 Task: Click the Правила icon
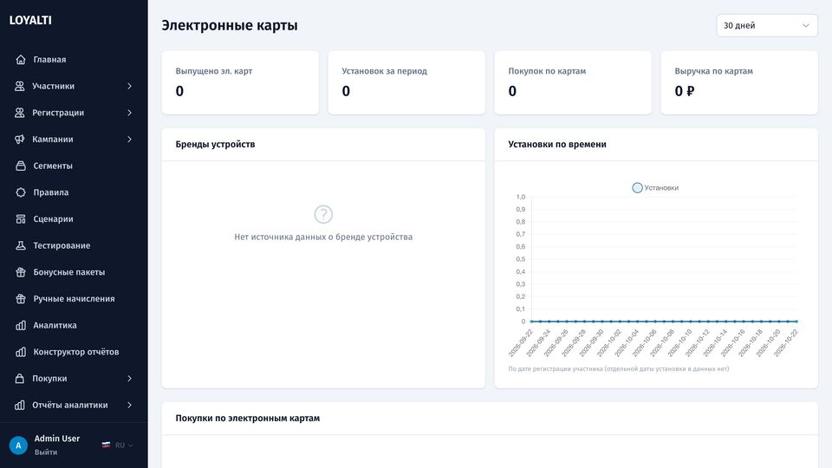[21, 192]
